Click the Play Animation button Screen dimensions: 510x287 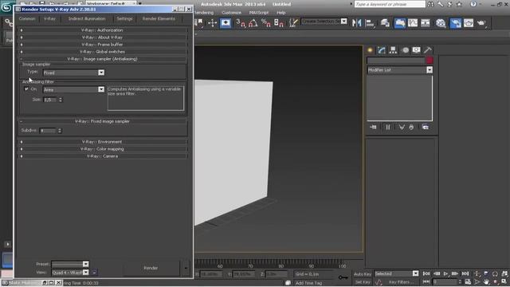click(x=446, y=273)
